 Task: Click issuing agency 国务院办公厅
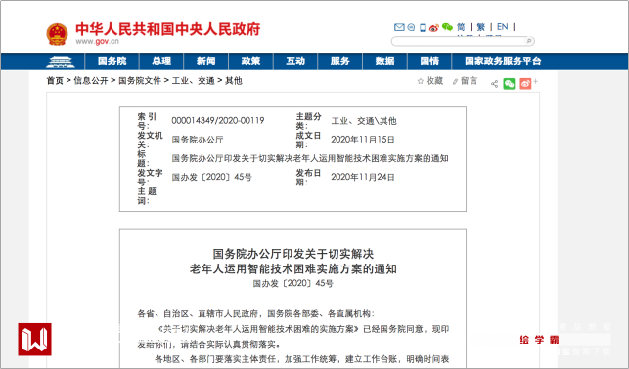coord(198,140)
